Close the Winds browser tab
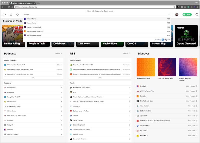200x143 pixels. coord(34,3)
